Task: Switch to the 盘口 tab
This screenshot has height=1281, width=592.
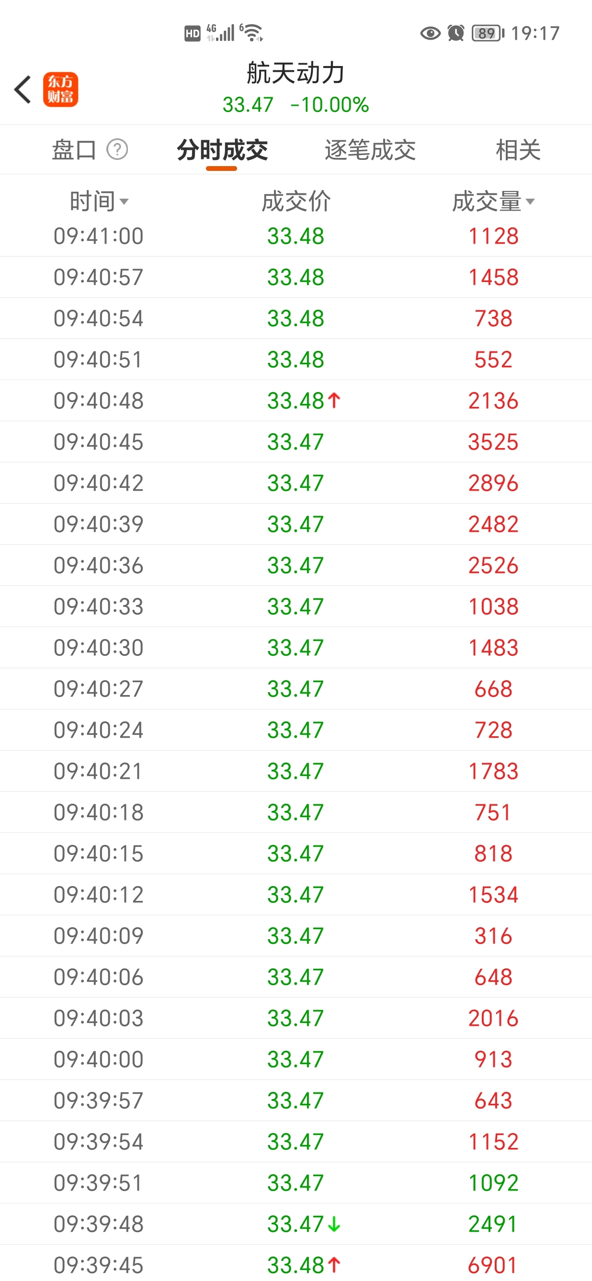Action: pos(74,149)
